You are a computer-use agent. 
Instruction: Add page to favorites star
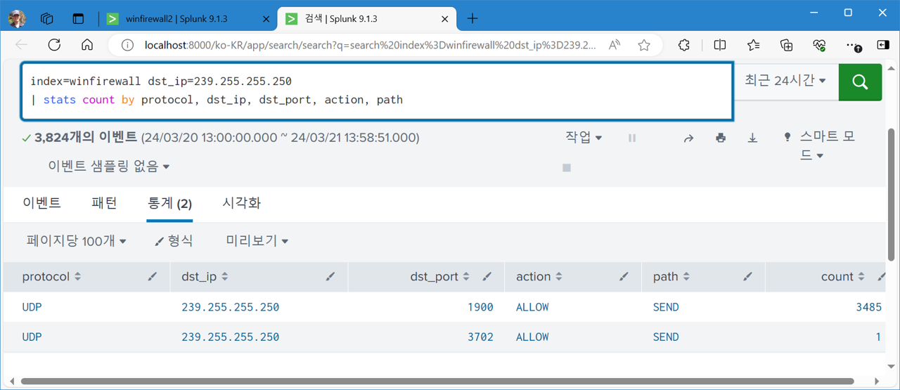coord(644,45)
